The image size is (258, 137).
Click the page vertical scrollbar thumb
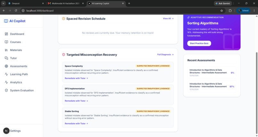[x=257, y=93]
